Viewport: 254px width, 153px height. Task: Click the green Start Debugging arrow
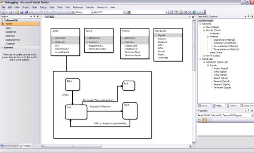pyautogui.click(x=73, y=12)
